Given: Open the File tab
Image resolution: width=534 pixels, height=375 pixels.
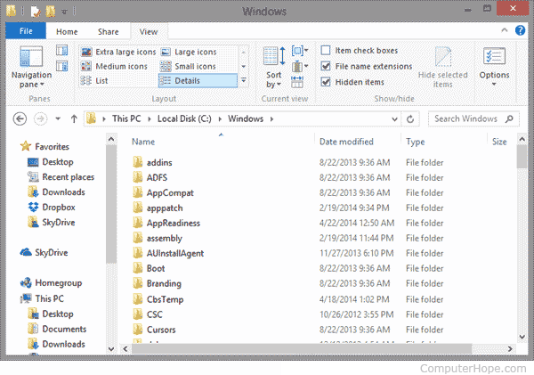Looking at the screenshot, I should 26,31.
